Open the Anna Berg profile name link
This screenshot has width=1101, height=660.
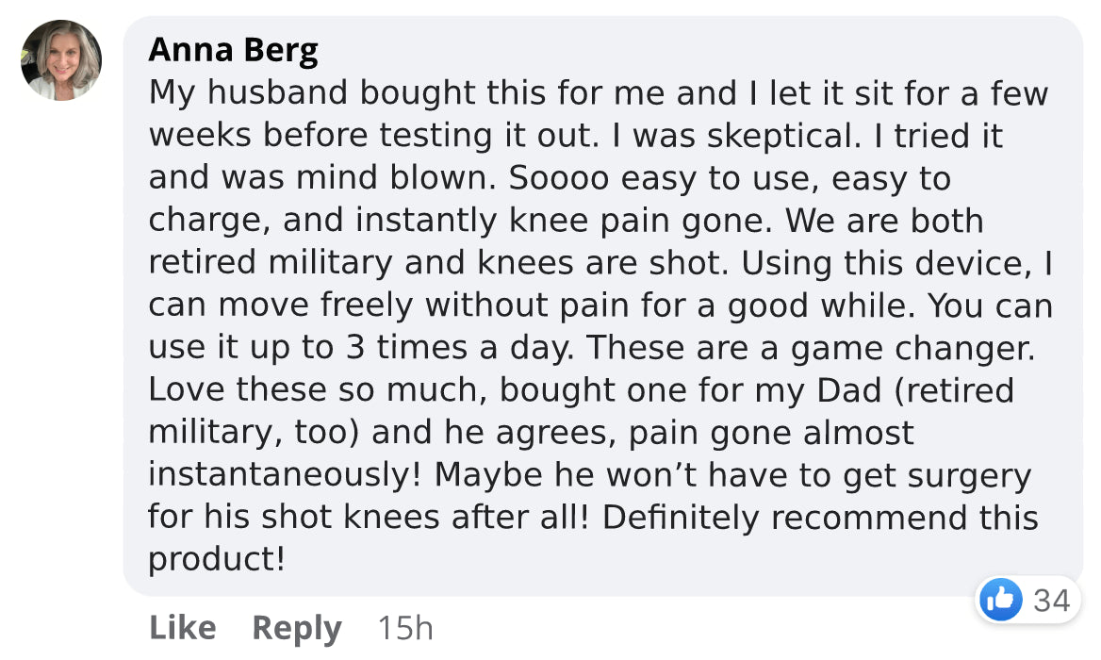(x=233, y=49)
